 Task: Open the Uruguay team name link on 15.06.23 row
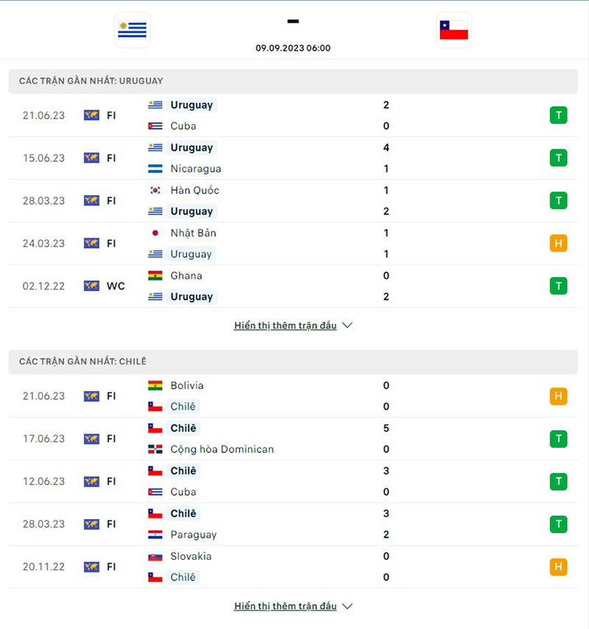(x=191, y=147)
